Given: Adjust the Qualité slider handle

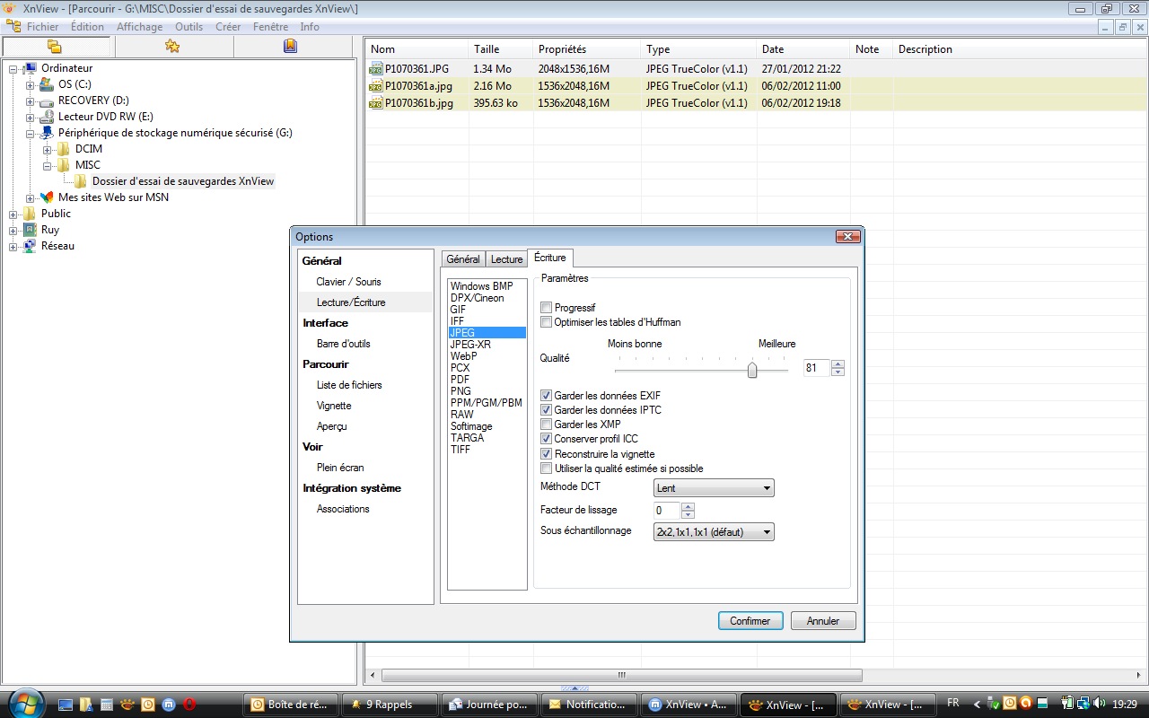Looking at the screenshot, I should (752, 370).
